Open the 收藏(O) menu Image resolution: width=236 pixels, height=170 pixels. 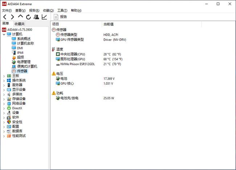48,11
